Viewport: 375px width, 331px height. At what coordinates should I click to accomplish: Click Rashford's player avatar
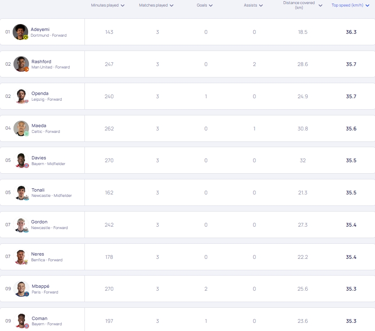(x=21, y=64)
